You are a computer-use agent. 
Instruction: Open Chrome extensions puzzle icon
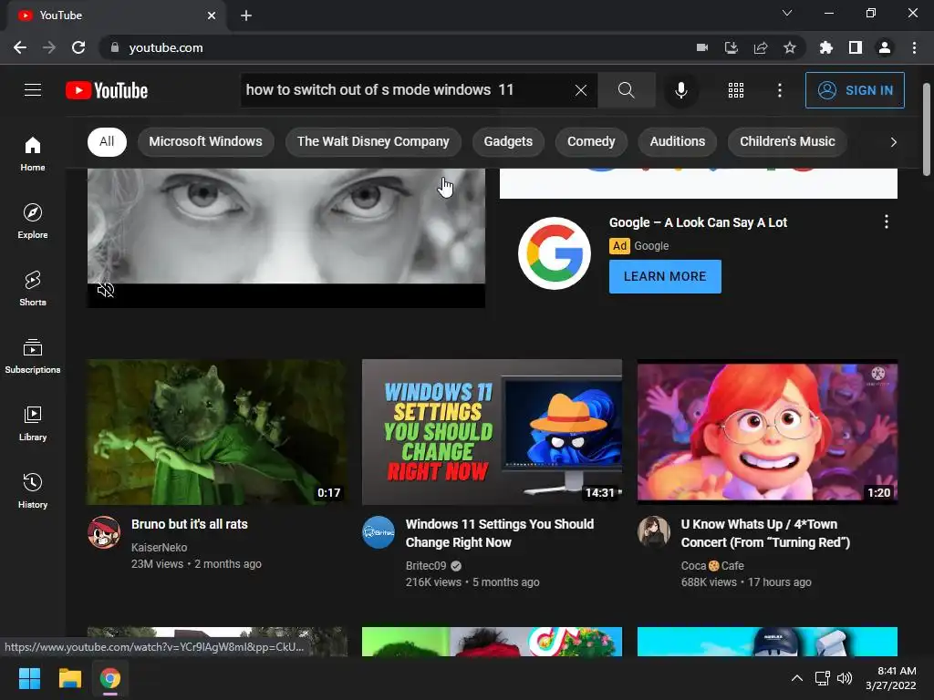(x=826, y=47)
